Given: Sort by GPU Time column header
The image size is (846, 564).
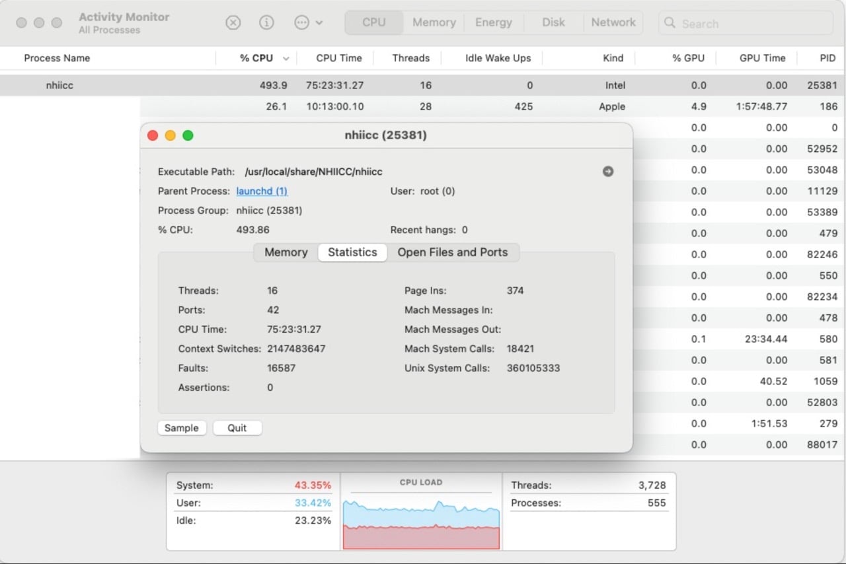Looking at the screenshot, I should click(763, 58).
